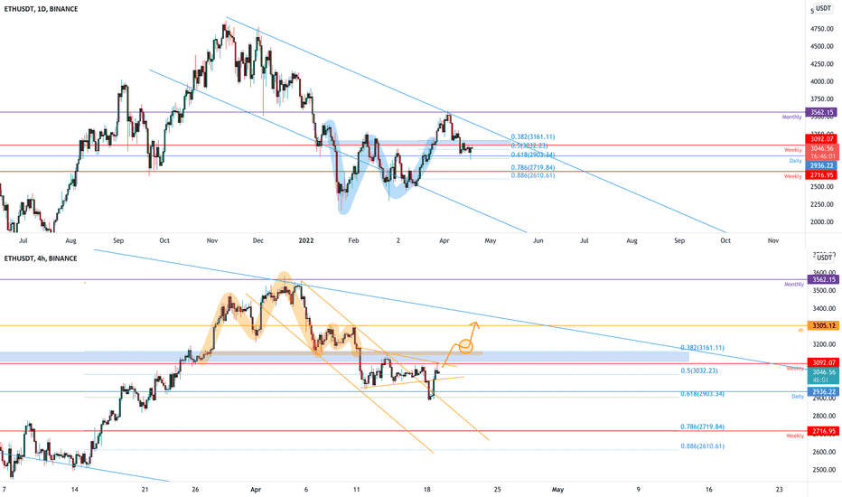Open the USDT currency selector on the 1D chart
This screenshot has height=497, width=842.
pos(823,9)
